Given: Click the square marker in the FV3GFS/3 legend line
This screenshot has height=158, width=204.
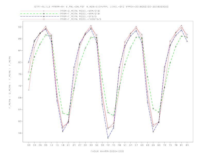Looking at the screenshot, I should (x=44, y=19).
